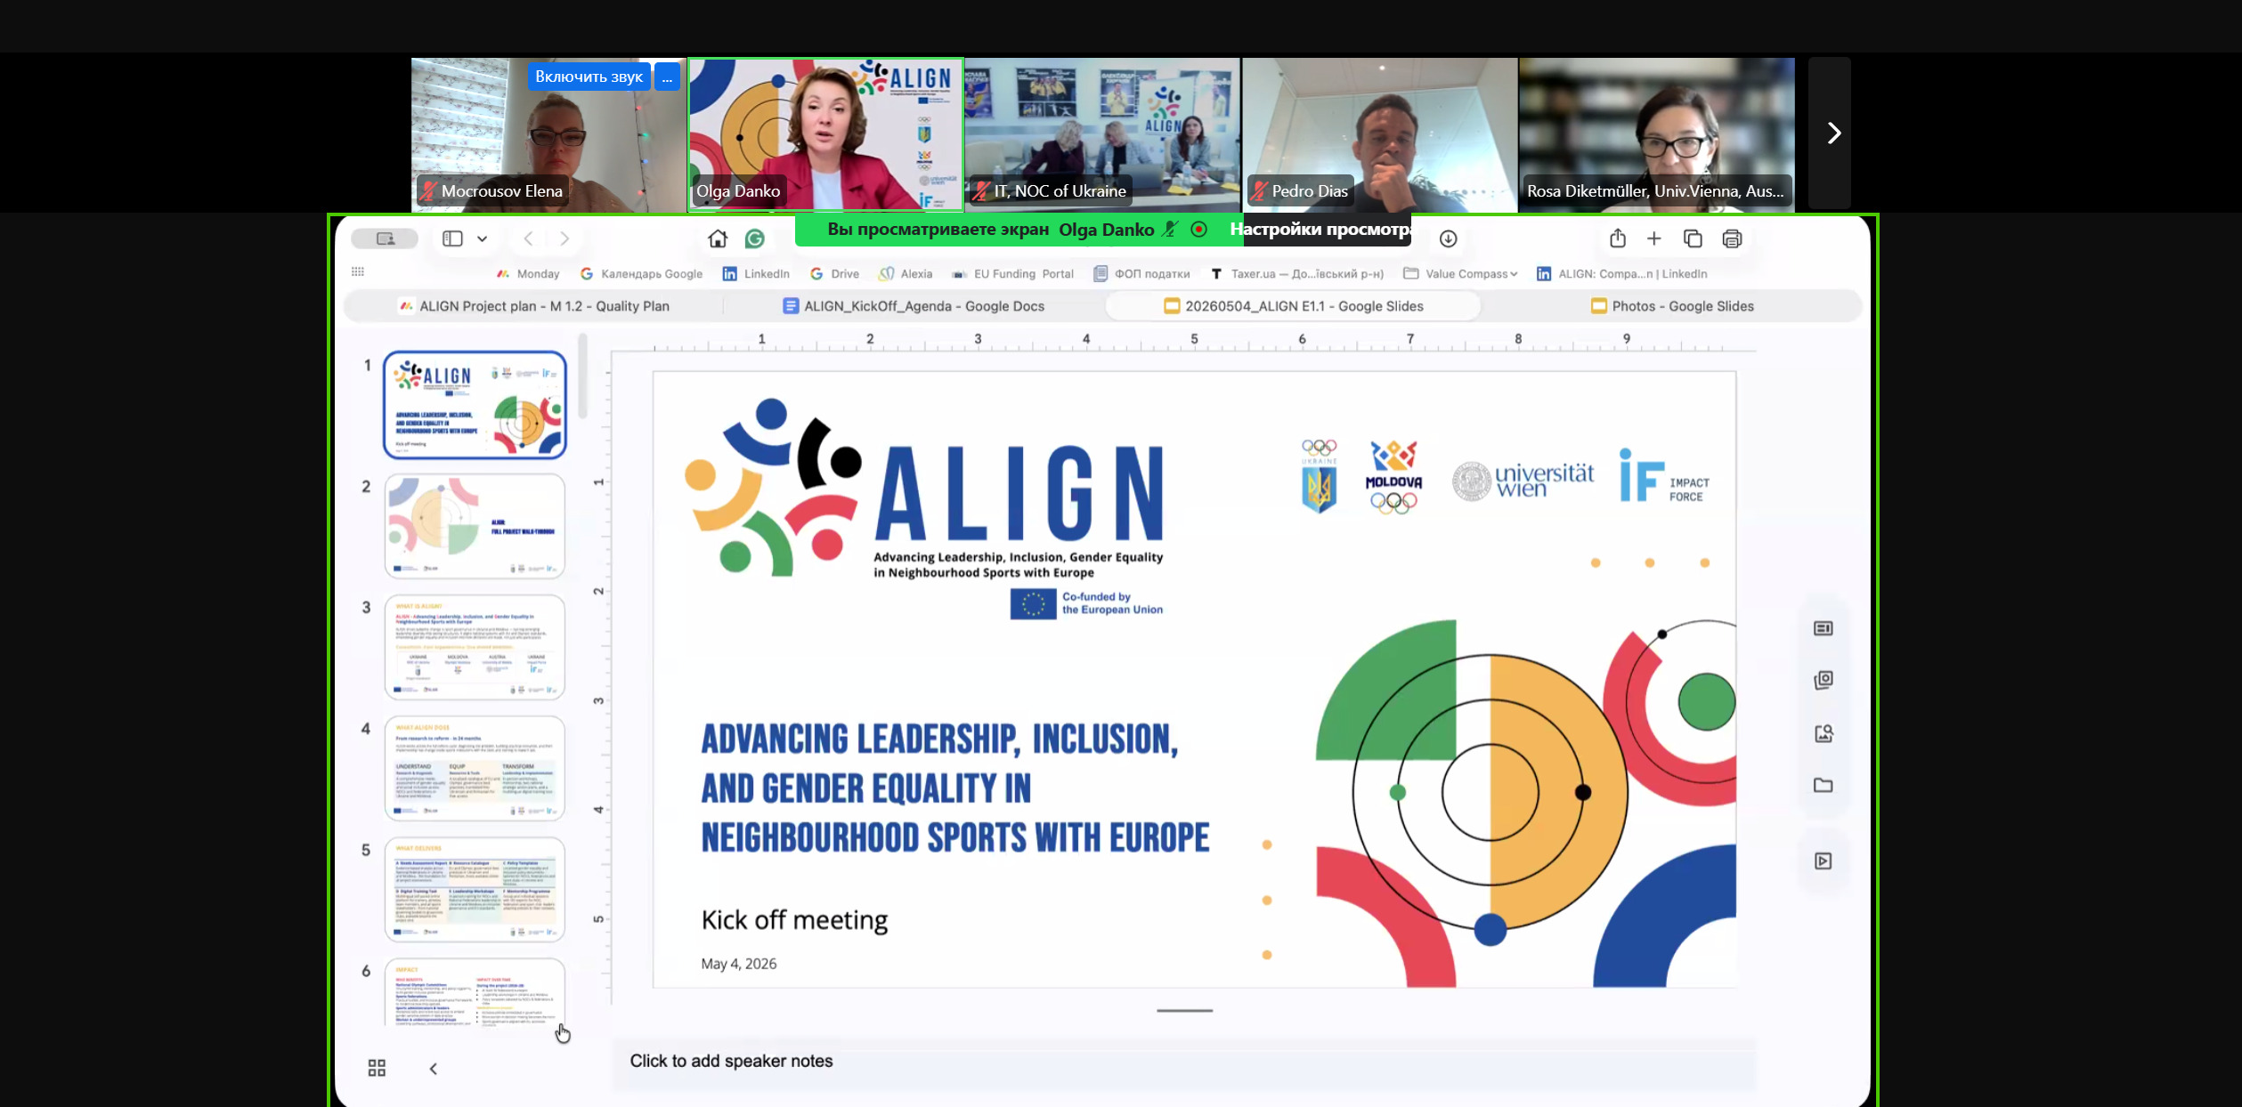The height and width of the screenshot is (1107, 2242).
Task: Toggle the Safari sidebar button
Action: pos(453,238)
